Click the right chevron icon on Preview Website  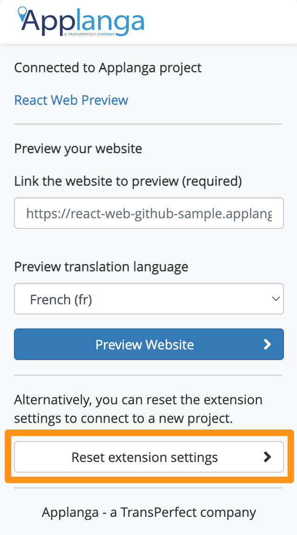pyautogui.click(x=267, y=344)
